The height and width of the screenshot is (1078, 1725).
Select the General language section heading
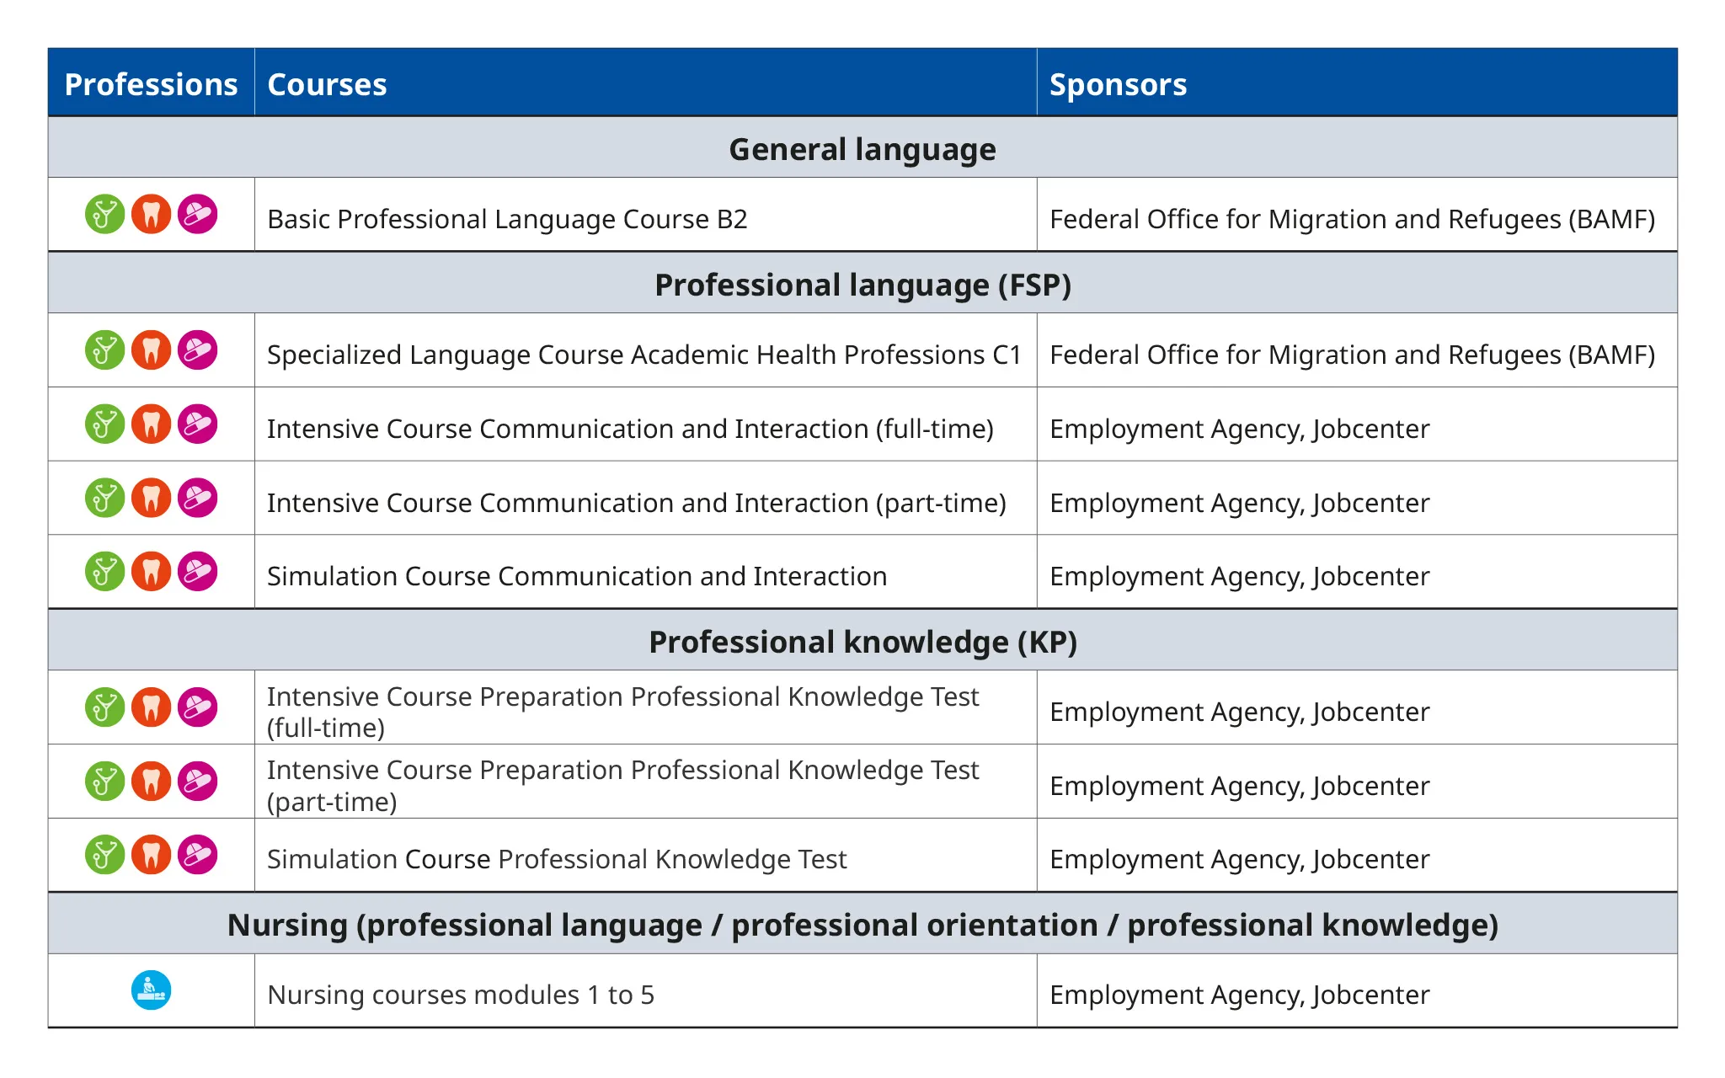(x=862, y=149)
